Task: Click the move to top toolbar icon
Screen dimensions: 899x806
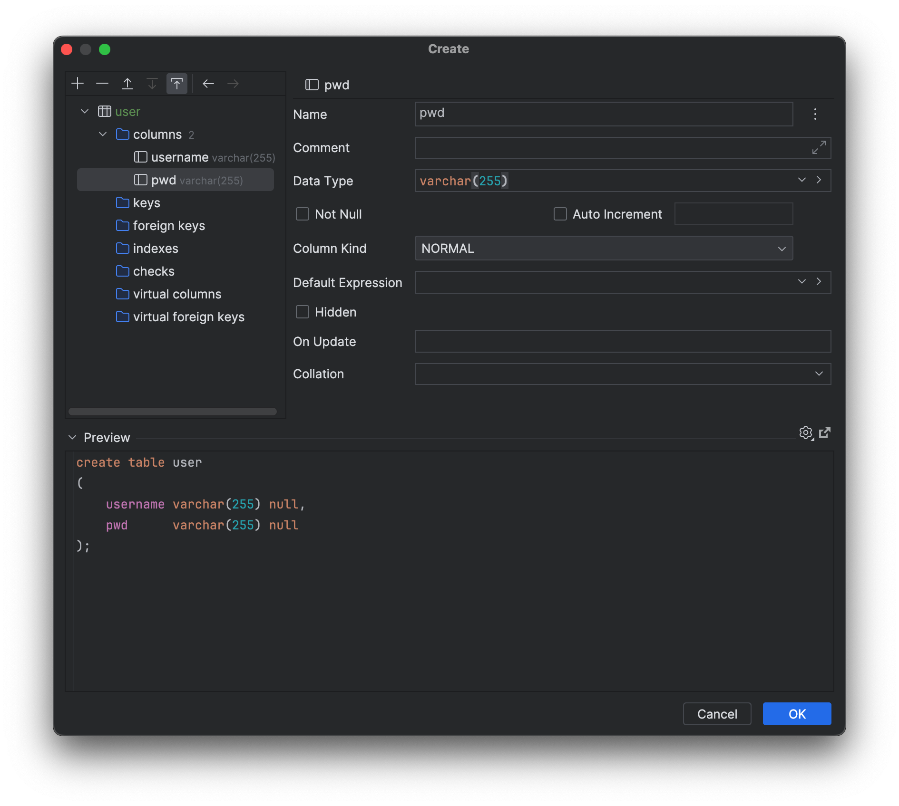Action: pos(176,84)
